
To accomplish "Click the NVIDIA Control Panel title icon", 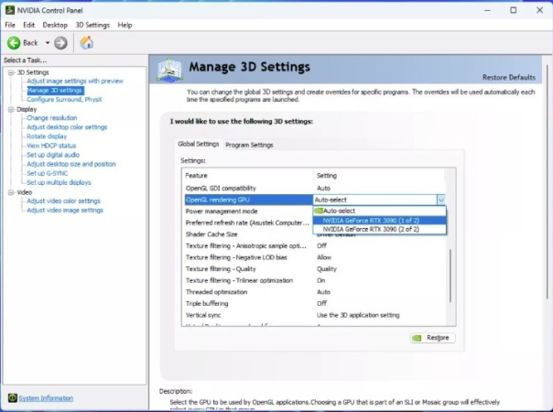I will tap(10, 10).
